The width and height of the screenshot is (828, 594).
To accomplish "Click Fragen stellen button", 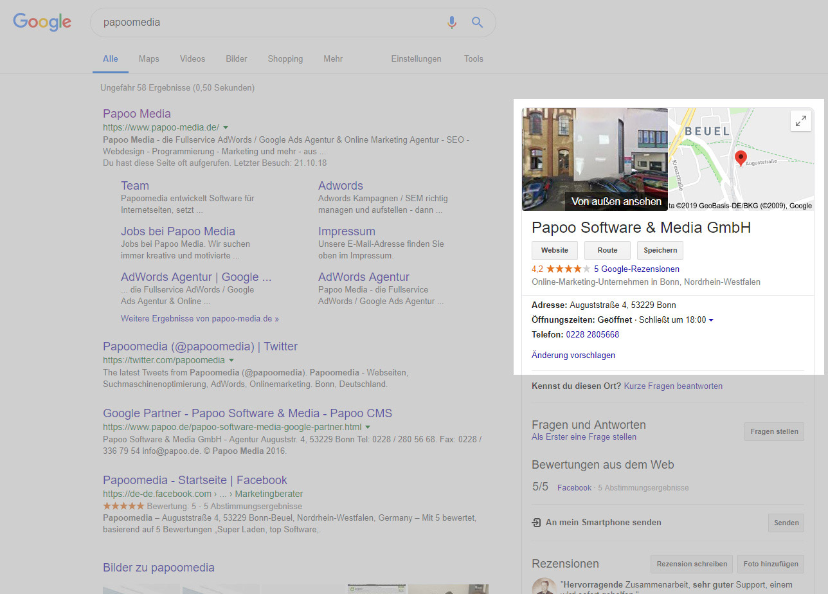I will pyautogui.click(x=774, y=432).
